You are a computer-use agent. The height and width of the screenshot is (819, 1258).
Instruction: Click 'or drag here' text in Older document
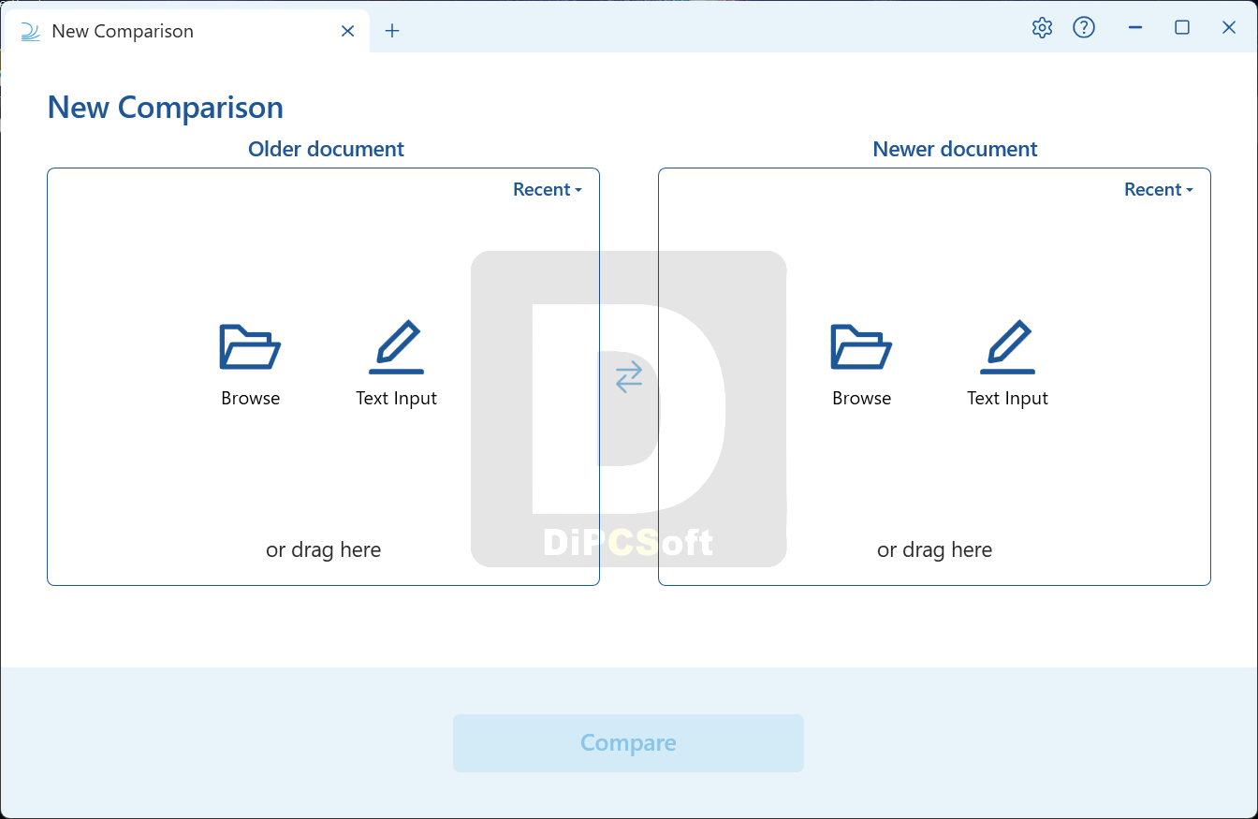point(323,549)
